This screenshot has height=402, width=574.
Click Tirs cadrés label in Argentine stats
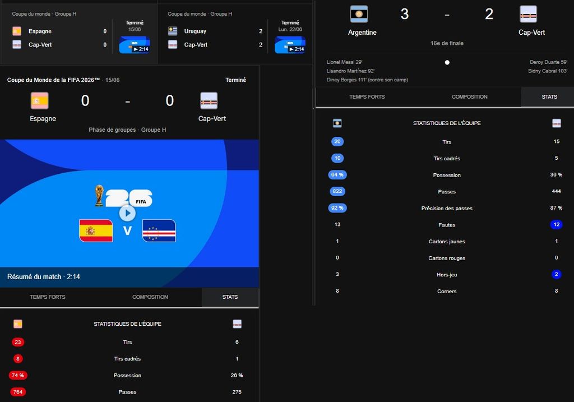447,159
